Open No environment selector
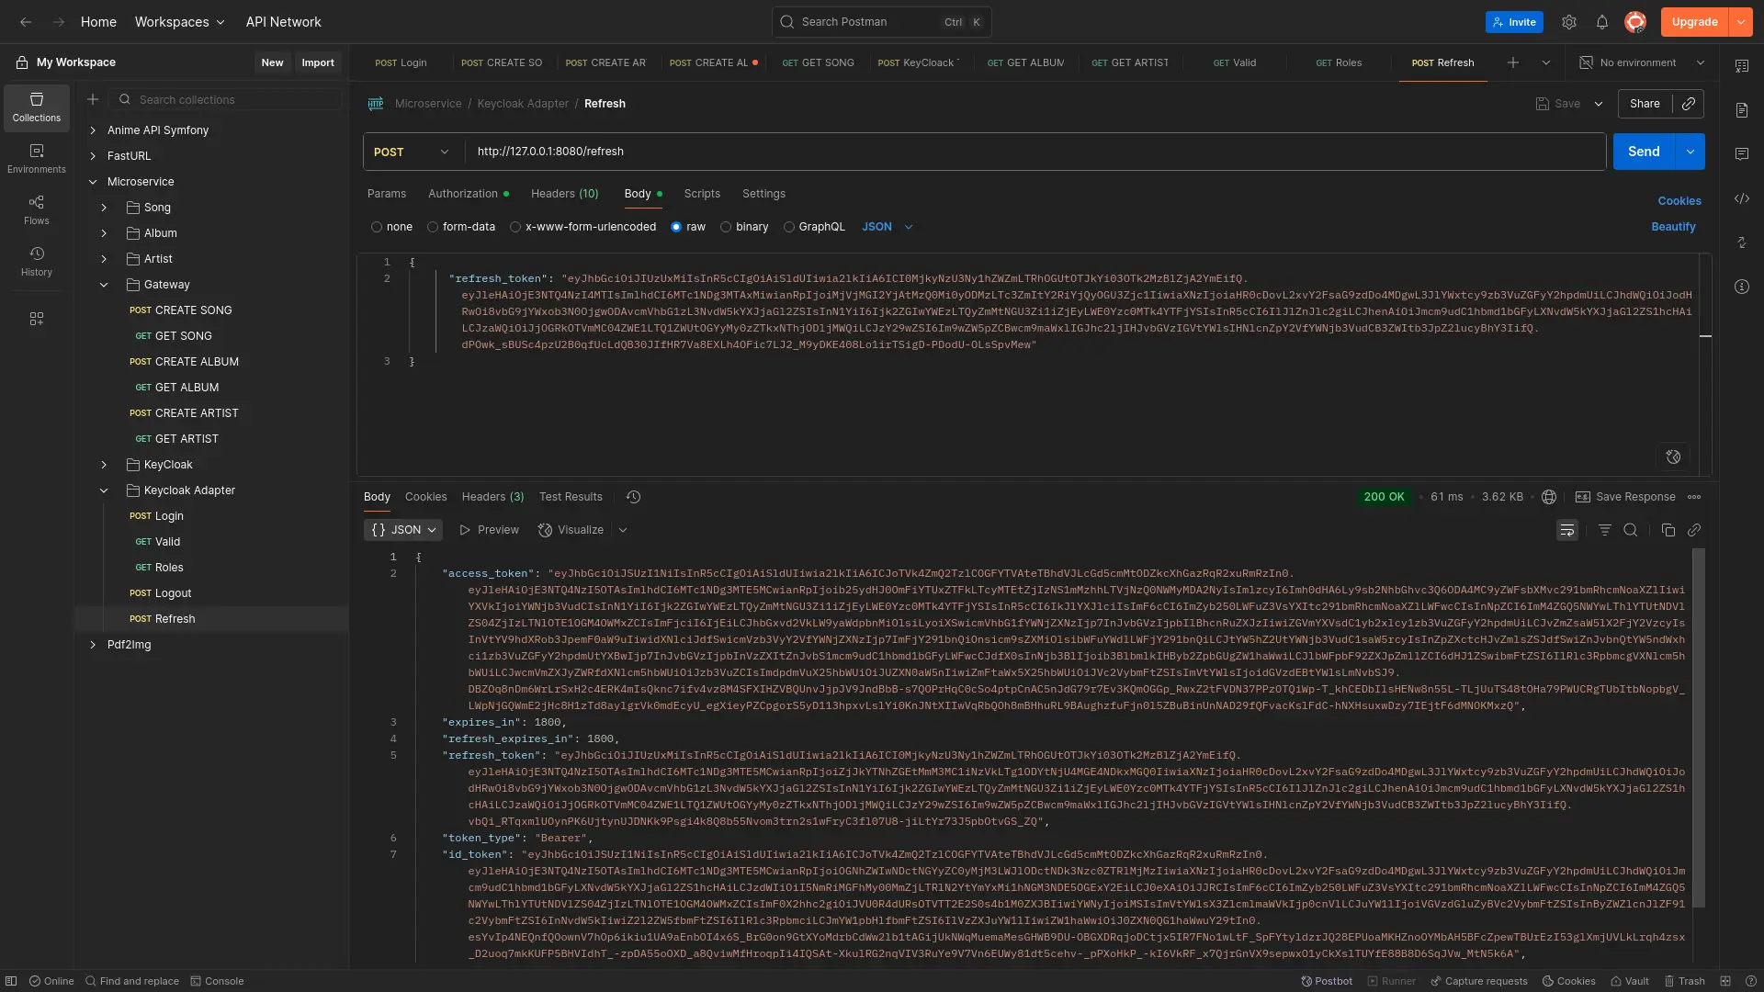This screenshot has width=1764, height=992. click(x=1641, y=62)
